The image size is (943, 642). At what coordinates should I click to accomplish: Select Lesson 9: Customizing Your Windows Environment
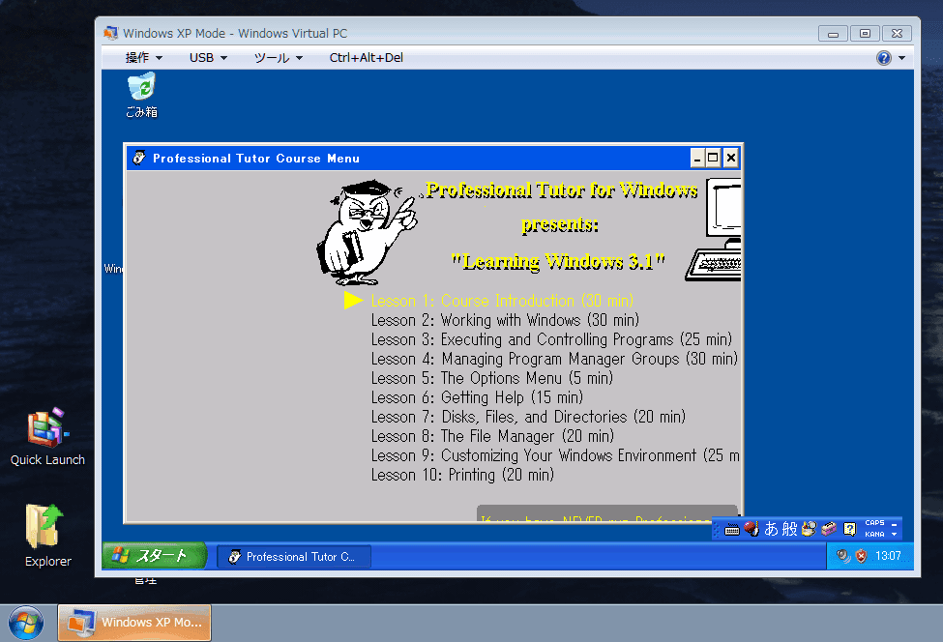pyautogui.click(x=555, y=455)
